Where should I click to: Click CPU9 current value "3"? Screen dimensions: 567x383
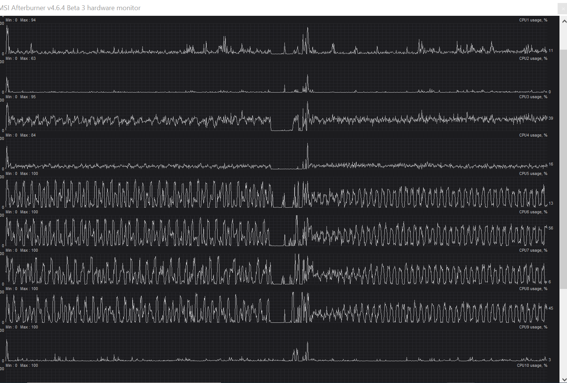coord(550,360)
